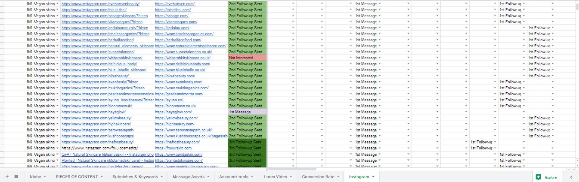Expand the Conversion Rate tab menu arrow
The width and height of the screenshot is (579, 182).
click(338, 177)
